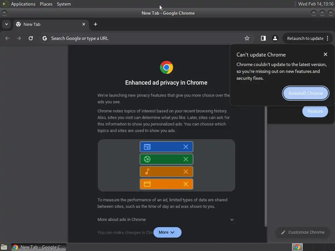Screen dimensions: 335x251
Task: Click Customize Chrome button
Action: pyautogui.click(x=303, y=232)
